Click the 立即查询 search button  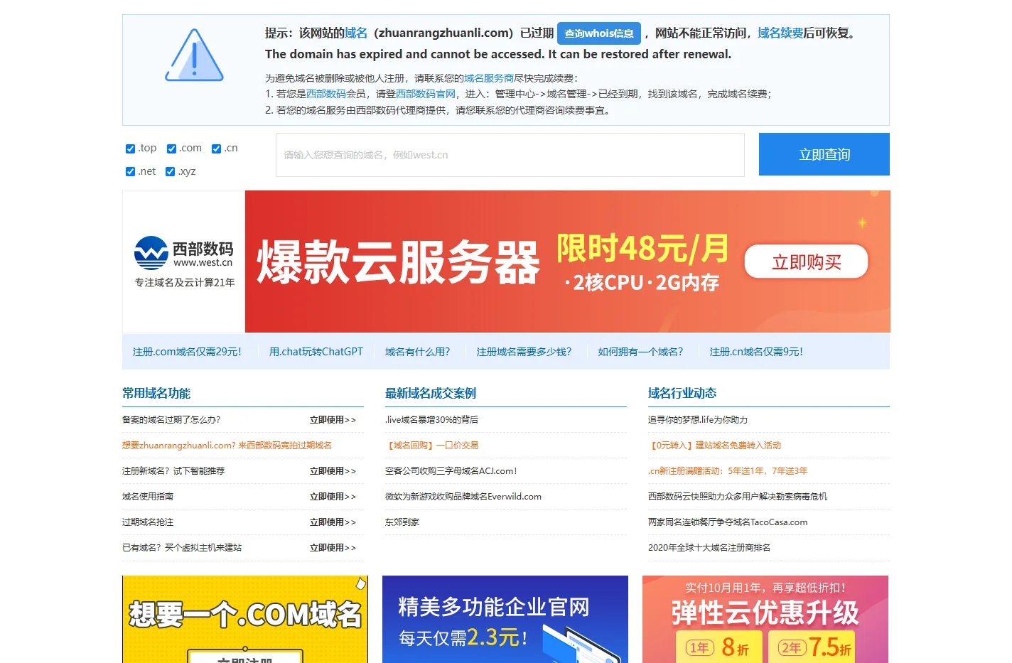coord(824,154)
